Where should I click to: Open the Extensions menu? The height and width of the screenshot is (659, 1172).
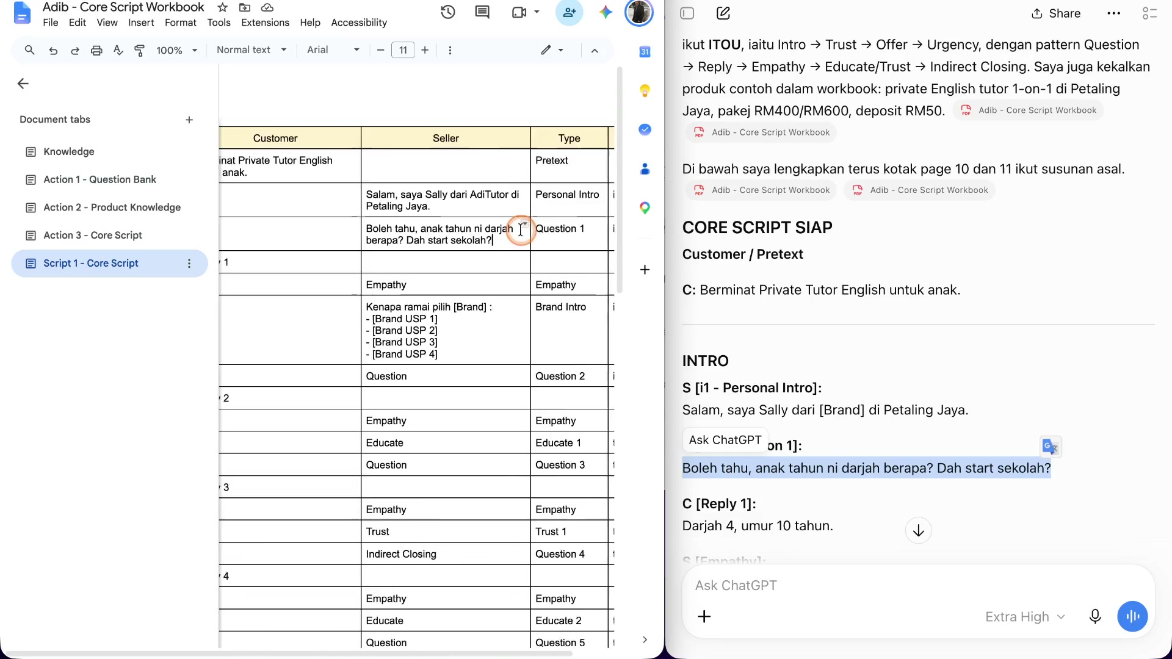click(265, 23)
